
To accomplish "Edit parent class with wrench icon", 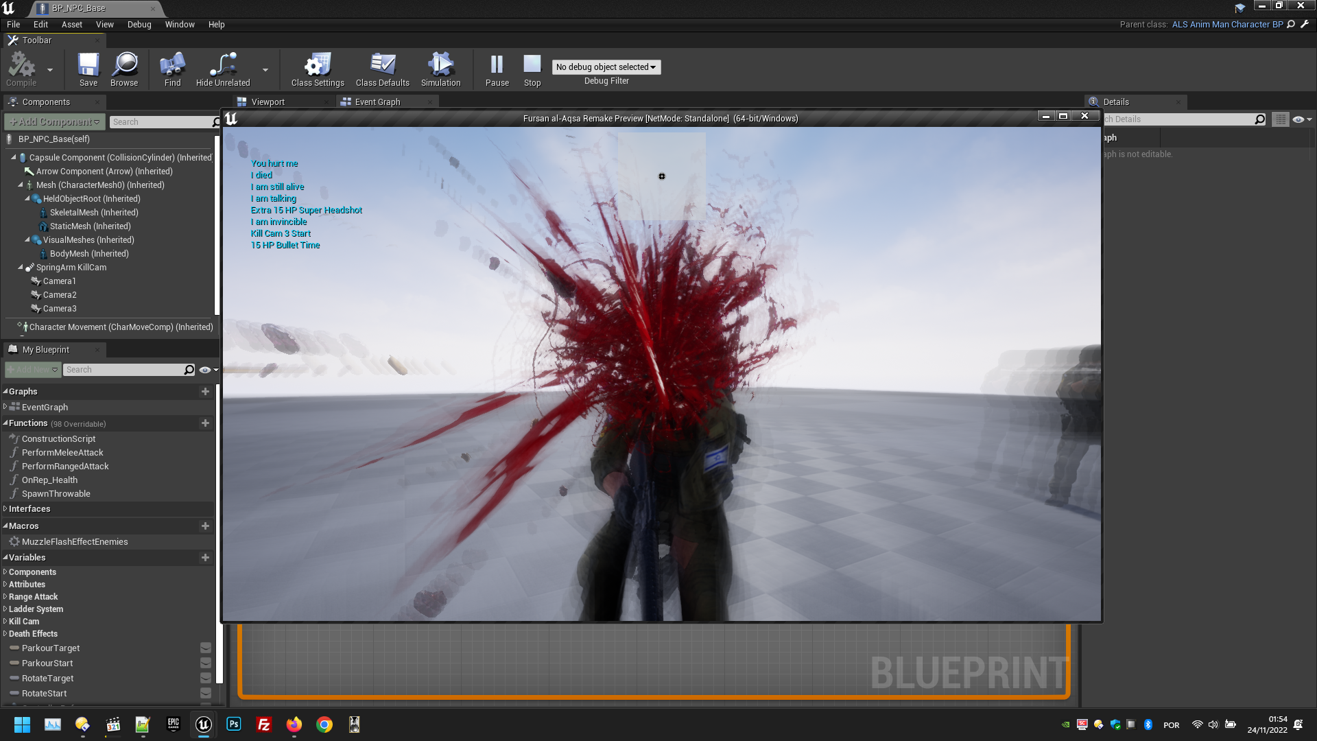I will [x=1305, y=24].
